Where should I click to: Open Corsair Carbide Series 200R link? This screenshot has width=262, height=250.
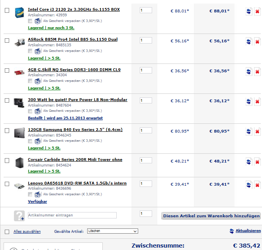point(75,160)
